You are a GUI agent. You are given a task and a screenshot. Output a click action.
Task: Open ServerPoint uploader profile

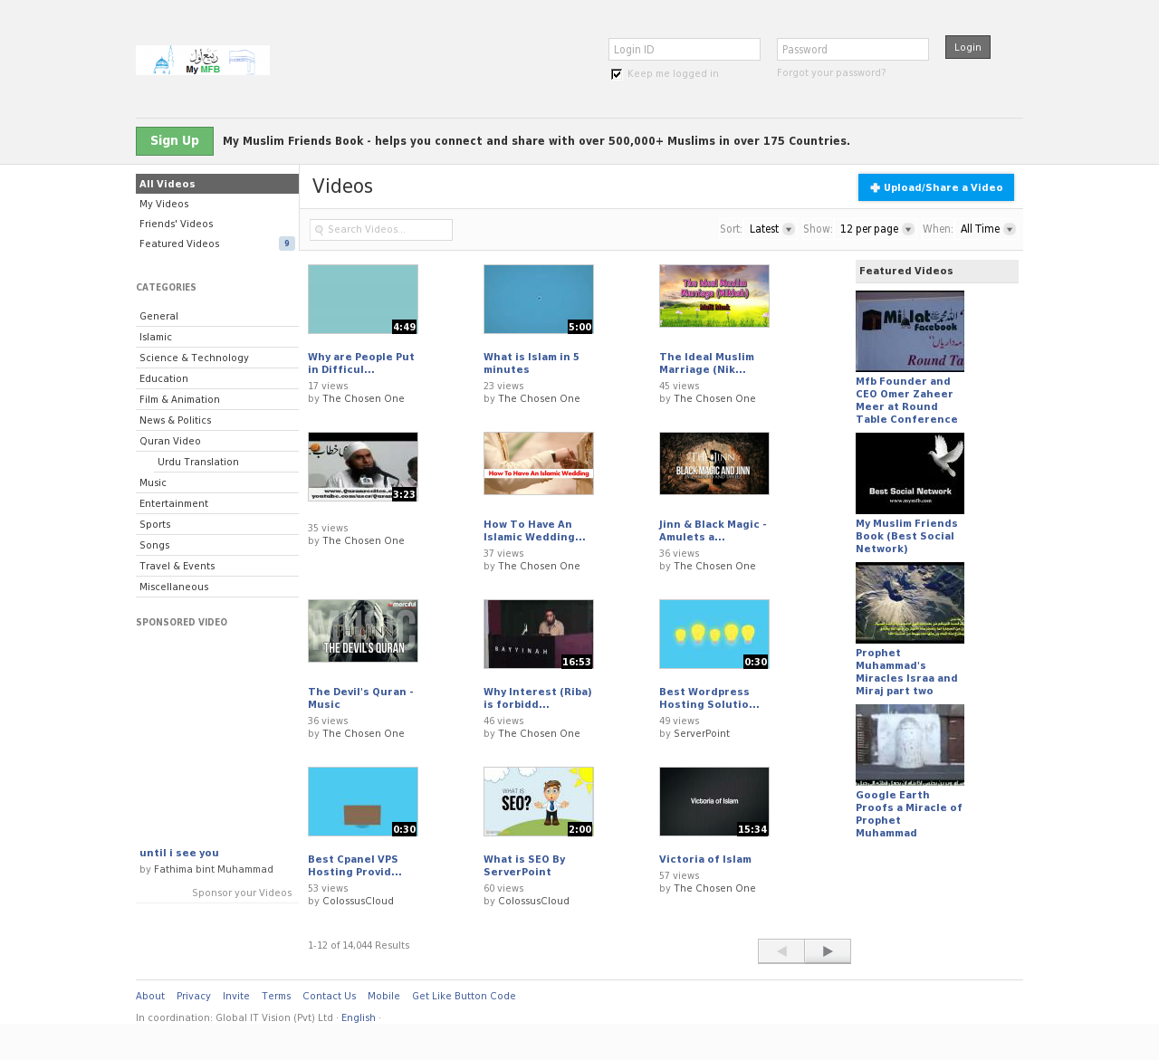702,733
